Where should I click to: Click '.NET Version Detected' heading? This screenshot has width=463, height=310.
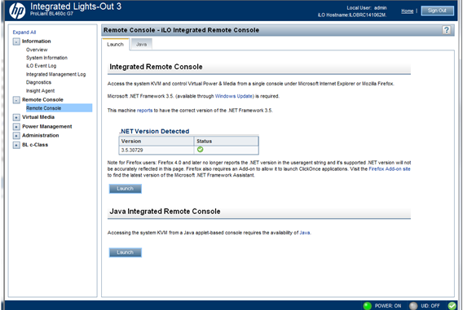pyautogui.click(x=154, y=132)
